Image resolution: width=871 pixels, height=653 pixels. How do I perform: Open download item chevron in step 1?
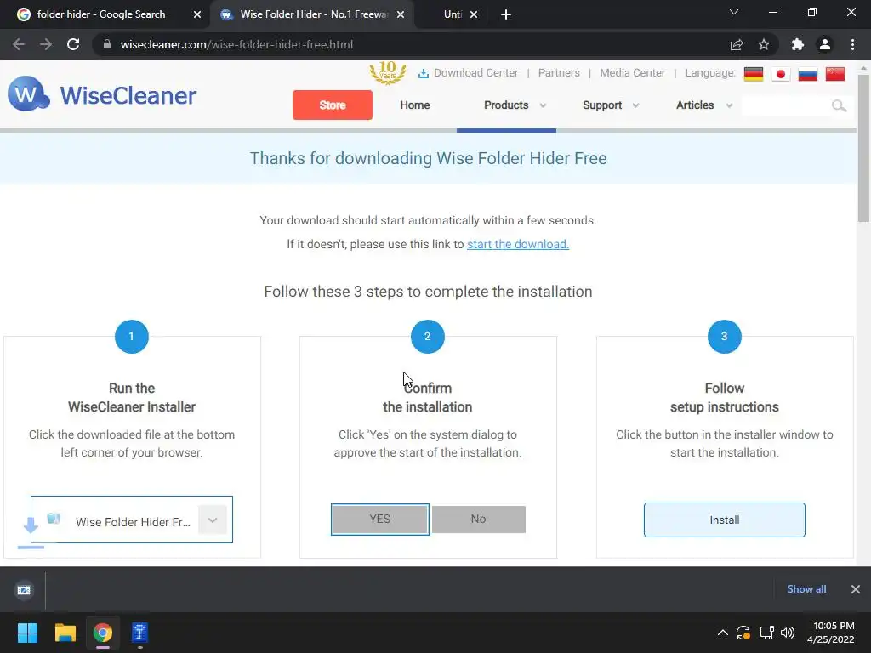[x=212, y=520]
